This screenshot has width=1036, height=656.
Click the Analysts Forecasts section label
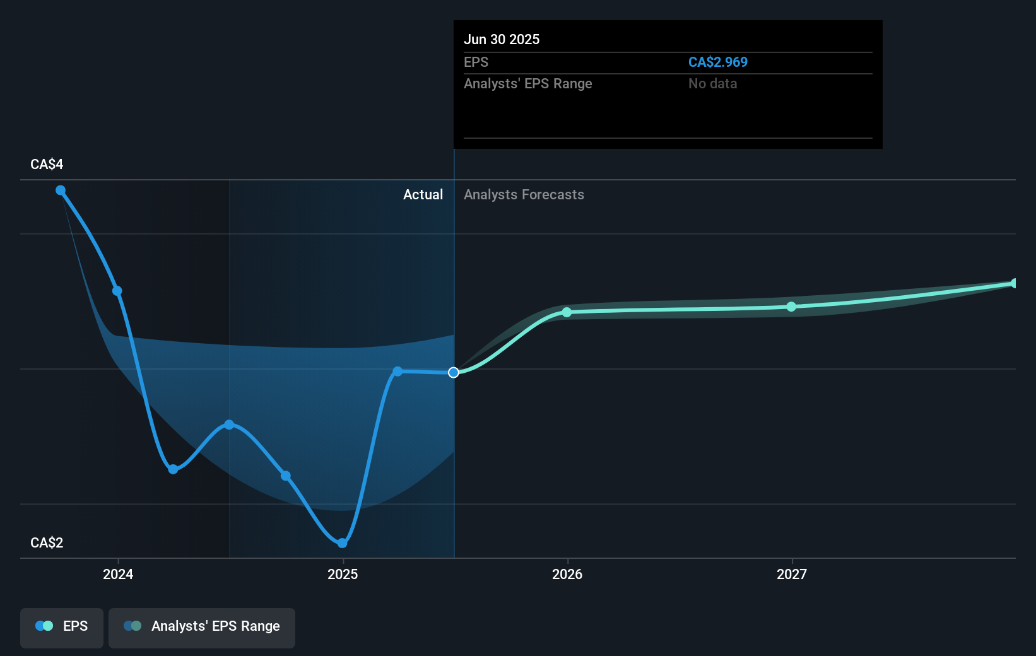click(524, 195)
